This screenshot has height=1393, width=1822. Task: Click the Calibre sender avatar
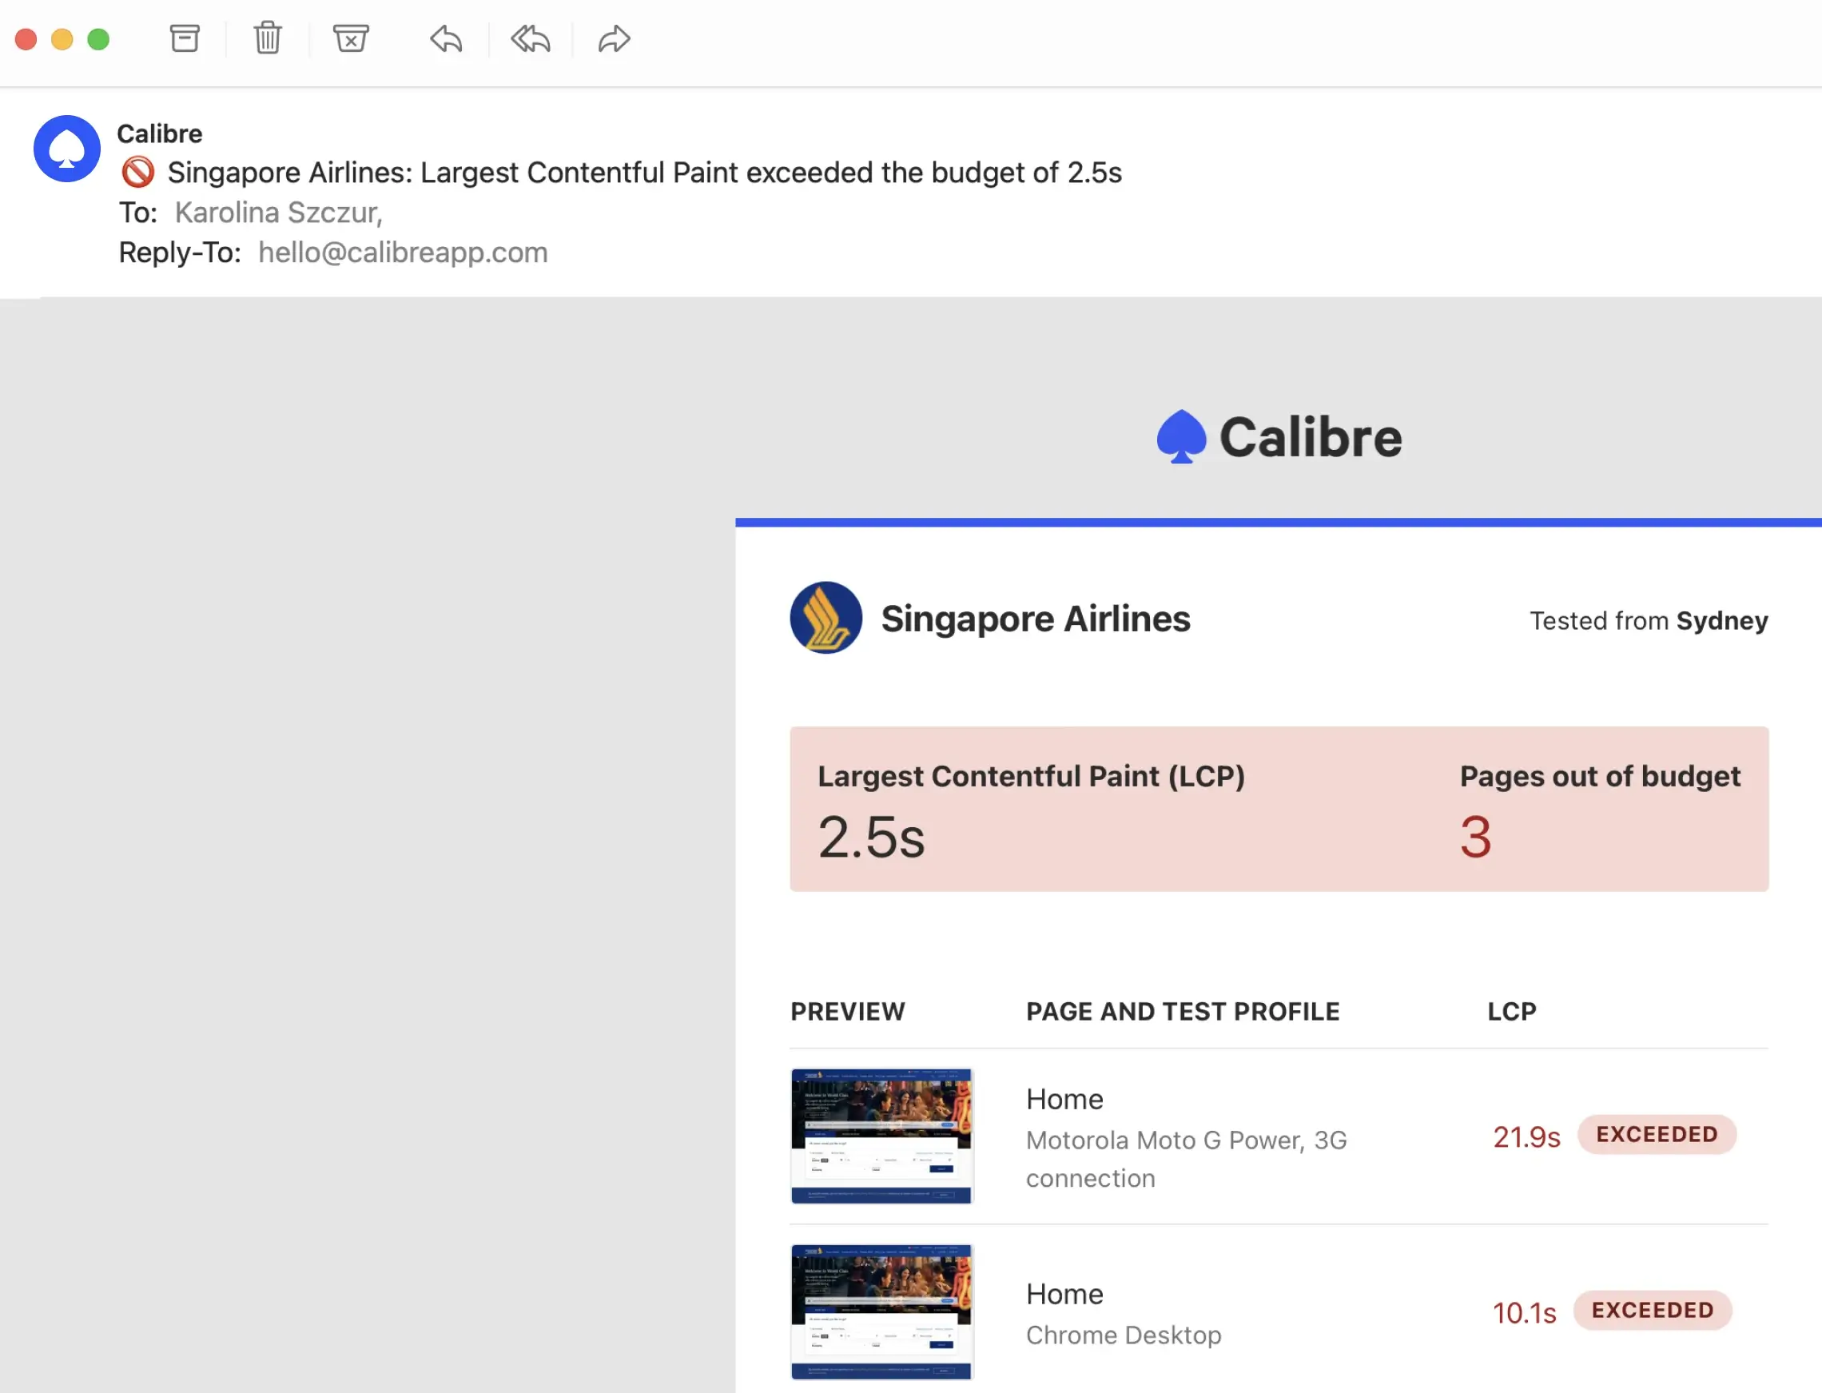point(67,149)
